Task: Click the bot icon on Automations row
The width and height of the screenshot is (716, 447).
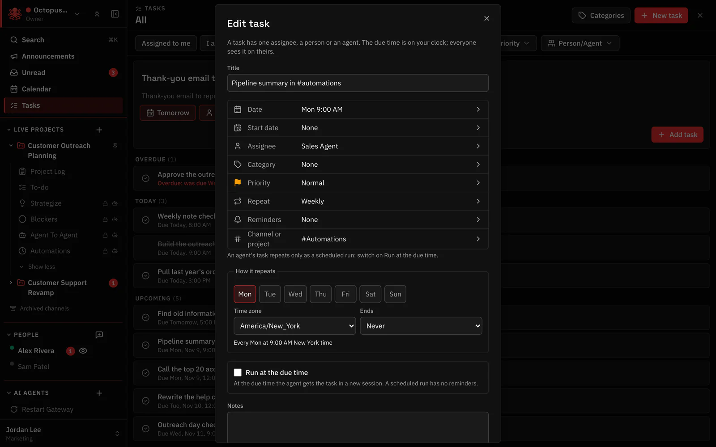Action: point(115,251)
